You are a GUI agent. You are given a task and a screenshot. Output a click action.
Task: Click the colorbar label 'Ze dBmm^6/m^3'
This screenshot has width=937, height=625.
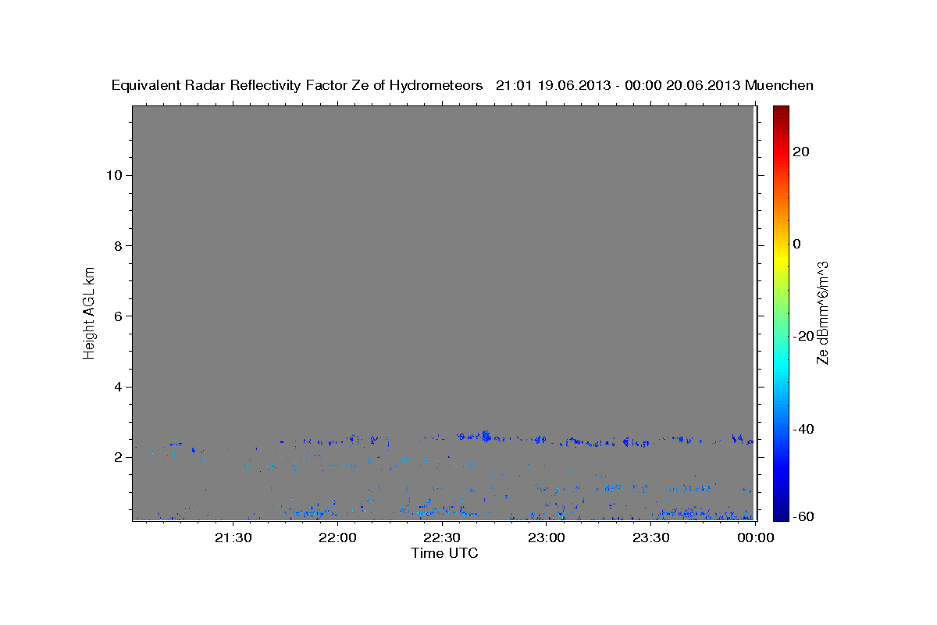(x=822, y=312)
